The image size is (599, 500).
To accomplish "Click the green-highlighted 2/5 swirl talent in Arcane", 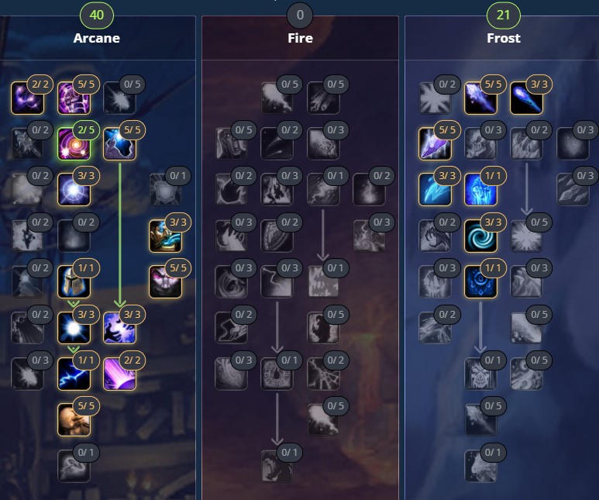I will click(74, 143).
